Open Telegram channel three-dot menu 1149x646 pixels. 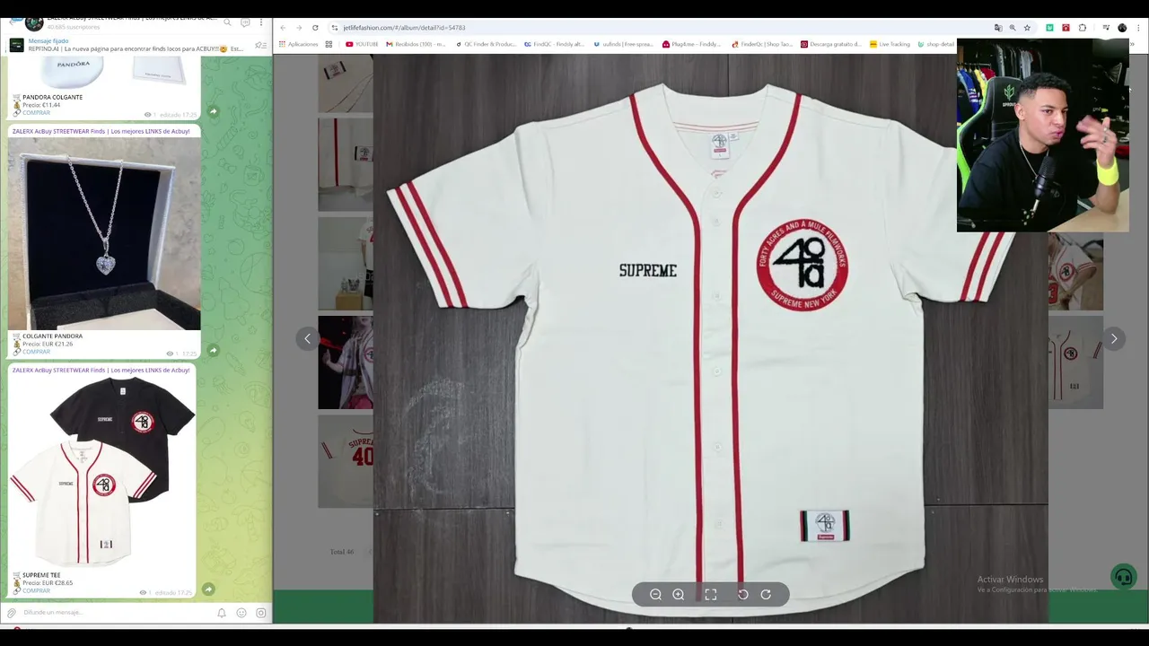click(x=261, y=22)
